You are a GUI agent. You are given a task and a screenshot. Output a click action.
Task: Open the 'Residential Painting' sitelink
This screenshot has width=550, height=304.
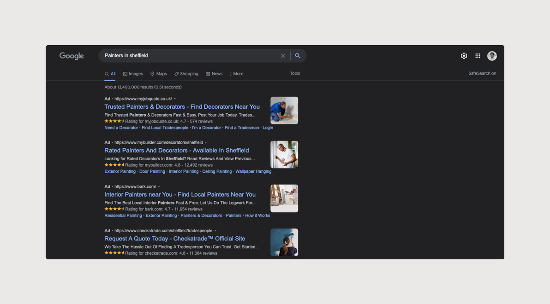(x=123, y=216)
